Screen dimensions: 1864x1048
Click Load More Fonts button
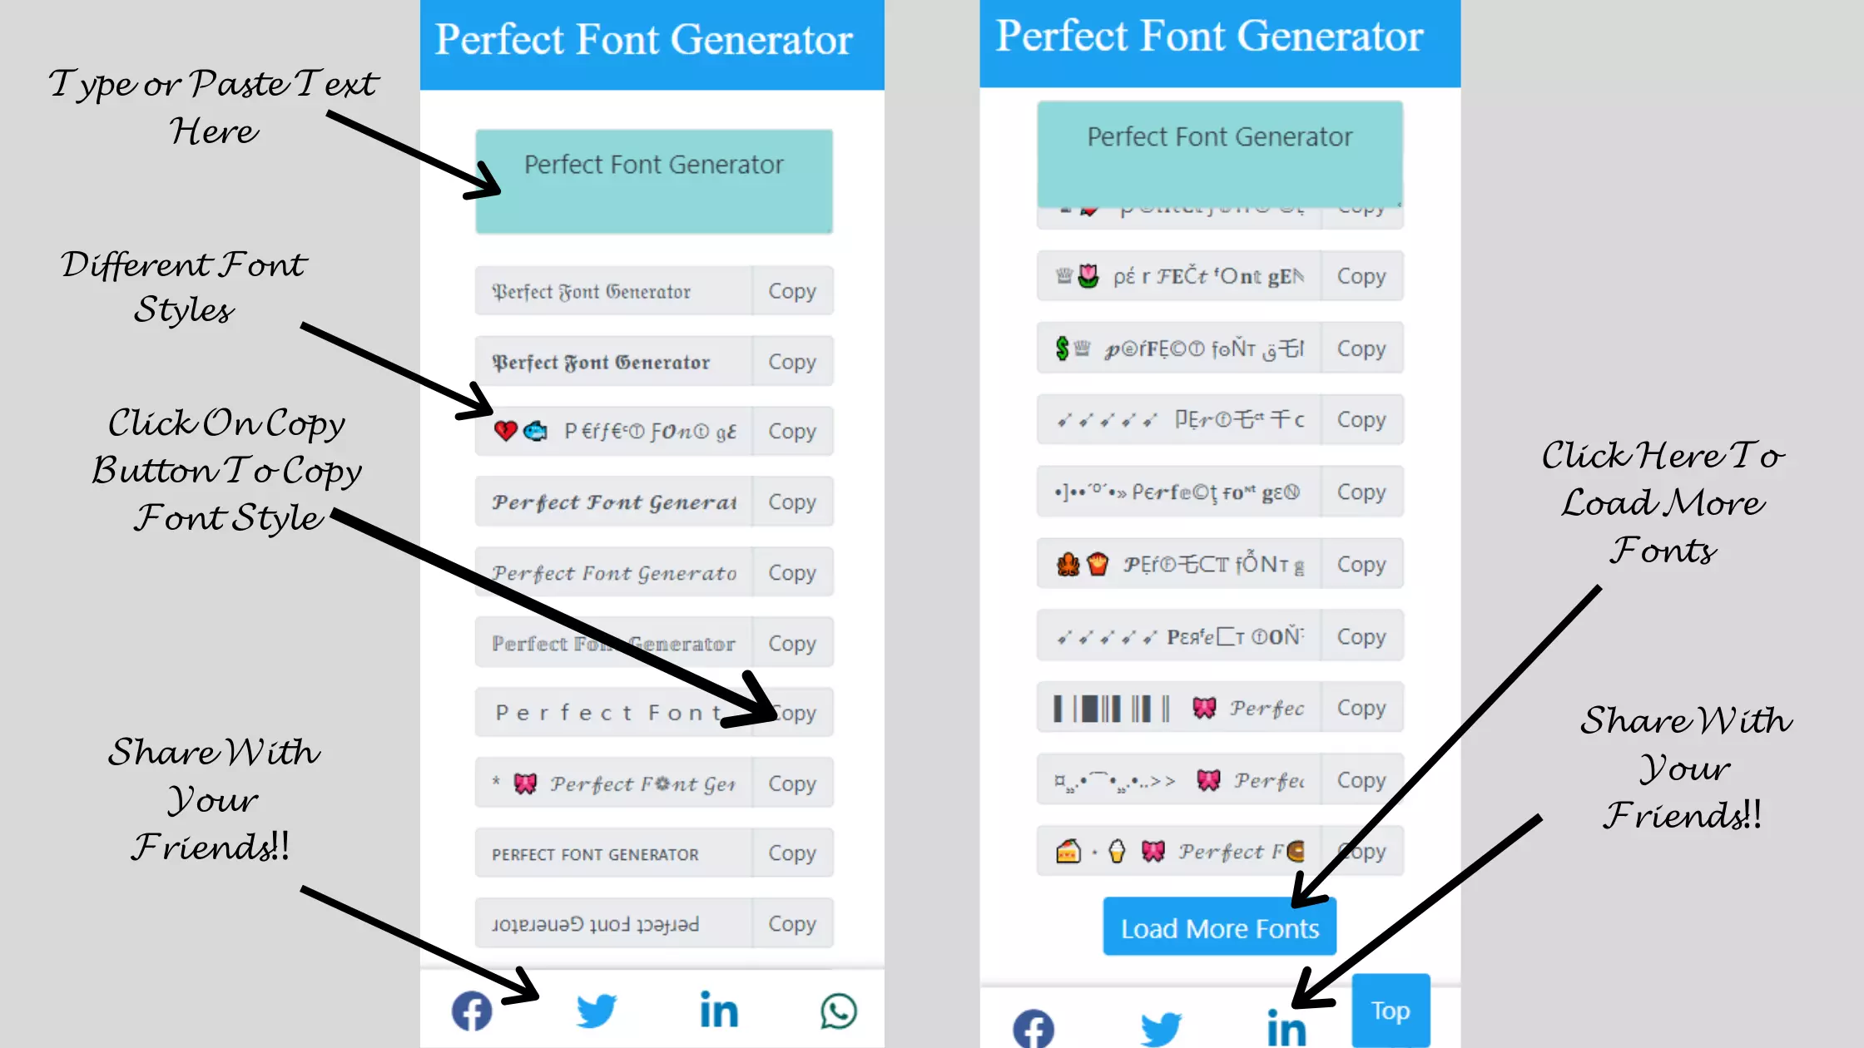1220,927
